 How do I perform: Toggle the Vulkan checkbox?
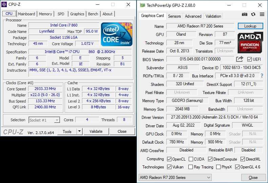pos(169,167)
